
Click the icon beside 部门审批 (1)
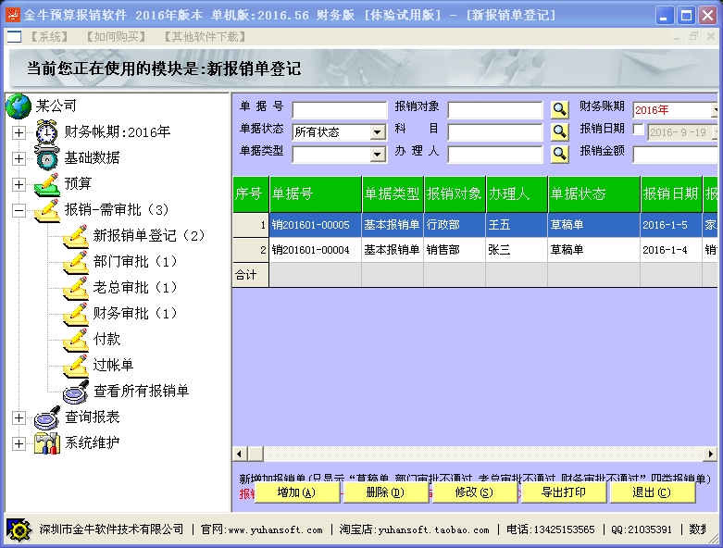(76, 262)
